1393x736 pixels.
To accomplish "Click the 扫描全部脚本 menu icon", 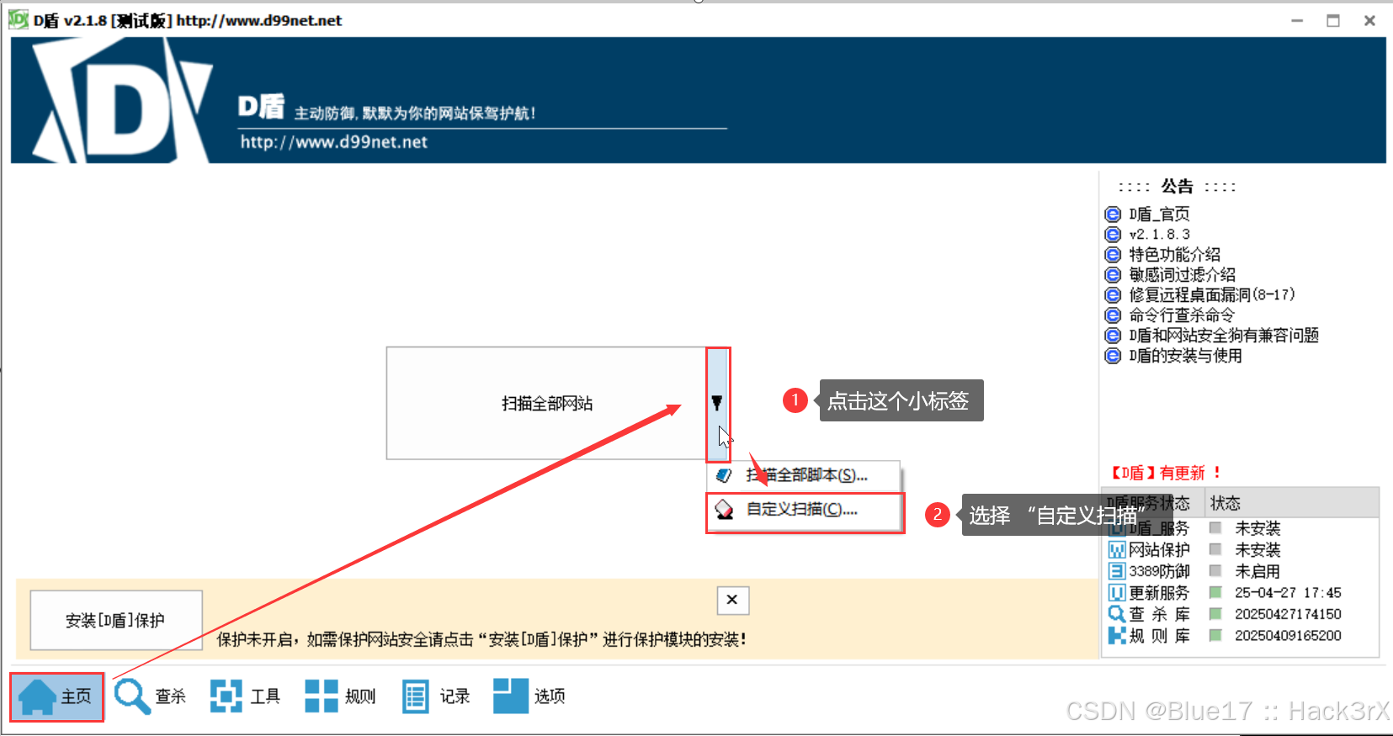I will pyautogui.click(x=724, y=475).
